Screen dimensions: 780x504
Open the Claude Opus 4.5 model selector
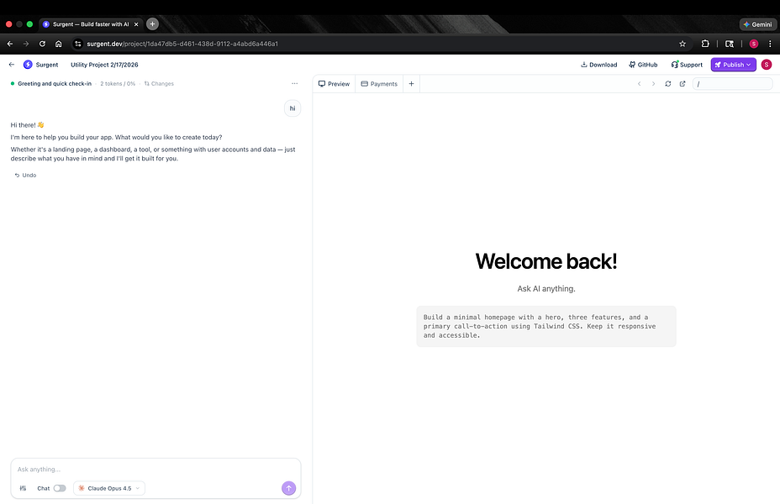coord(109,488)
